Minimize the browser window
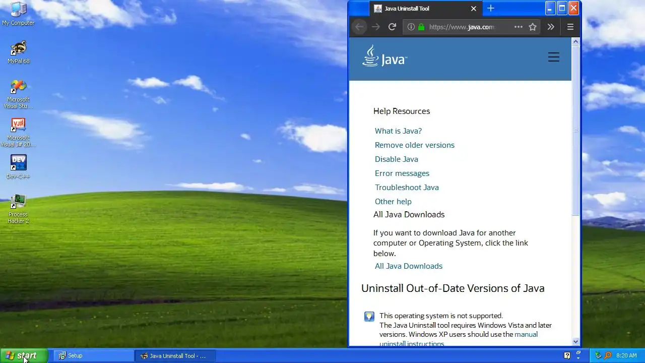The height and width of the screenshot is (363, 645). [x=550, y=8]
